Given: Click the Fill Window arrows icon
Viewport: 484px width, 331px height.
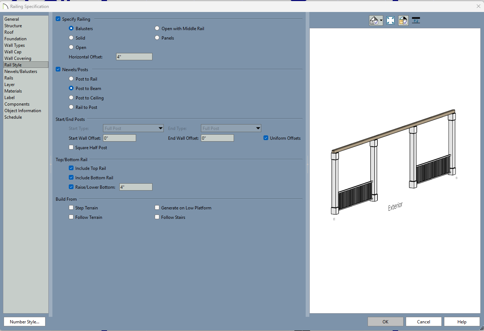Looking at the screenshot, I should pos(390,21).
